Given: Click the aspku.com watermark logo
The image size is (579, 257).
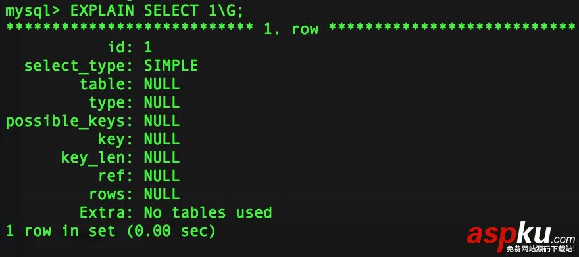Looking at the screenshot, I should point(520,233).
